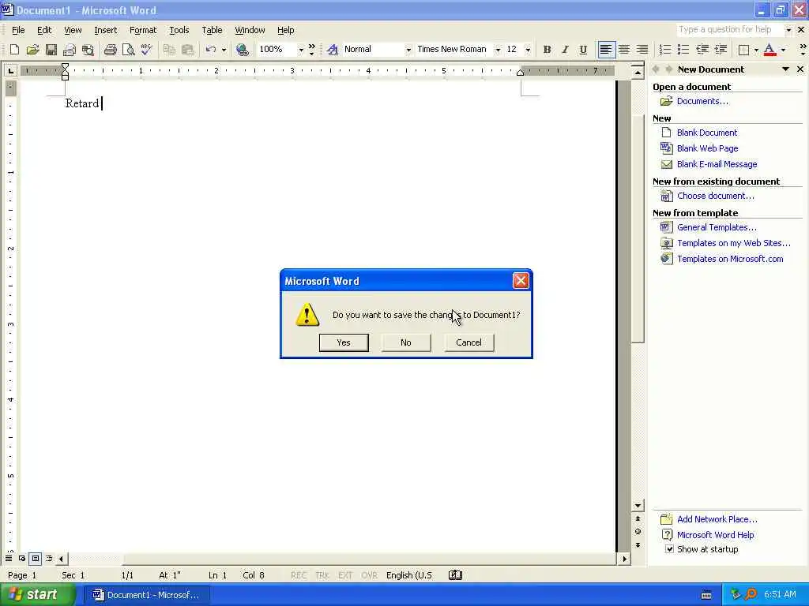Open the Border dropdown arrow
This screenshot has height=606, width=809.
(x=756, y=50)
